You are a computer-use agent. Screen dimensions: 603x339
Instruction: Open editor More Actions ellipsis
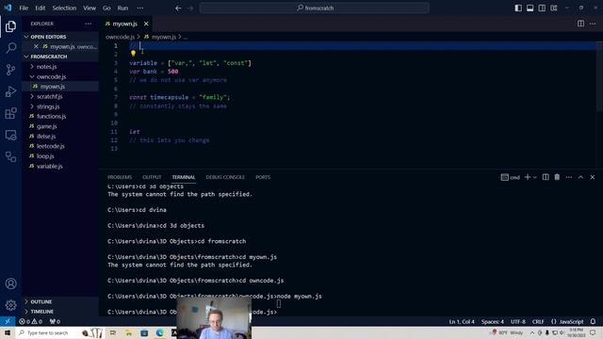pos(593,24)
